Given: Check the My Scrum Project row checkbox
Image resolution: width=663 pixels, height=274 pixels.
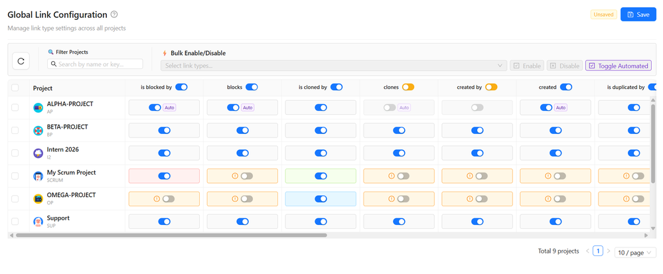Looking at the screenshot, I should point(15,176).
